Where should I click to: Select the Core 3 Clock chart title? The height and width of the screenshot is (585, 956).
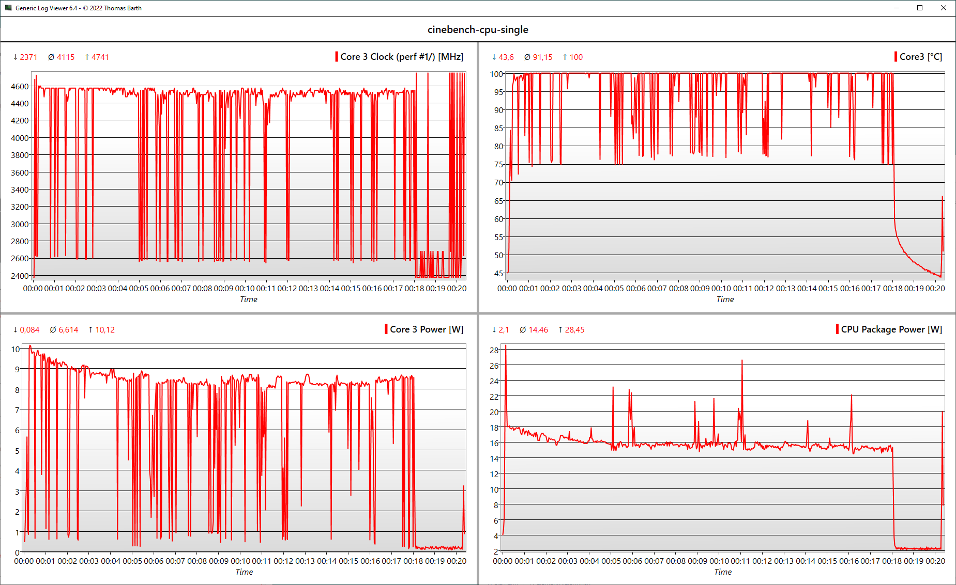pos(402,57)
